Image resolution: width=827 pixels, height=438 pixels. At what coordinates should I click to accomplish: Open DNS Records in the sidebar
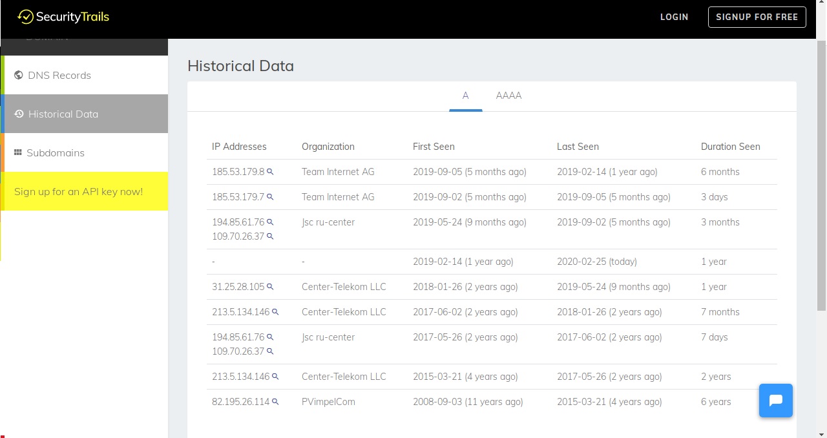(x=59, y=75)
